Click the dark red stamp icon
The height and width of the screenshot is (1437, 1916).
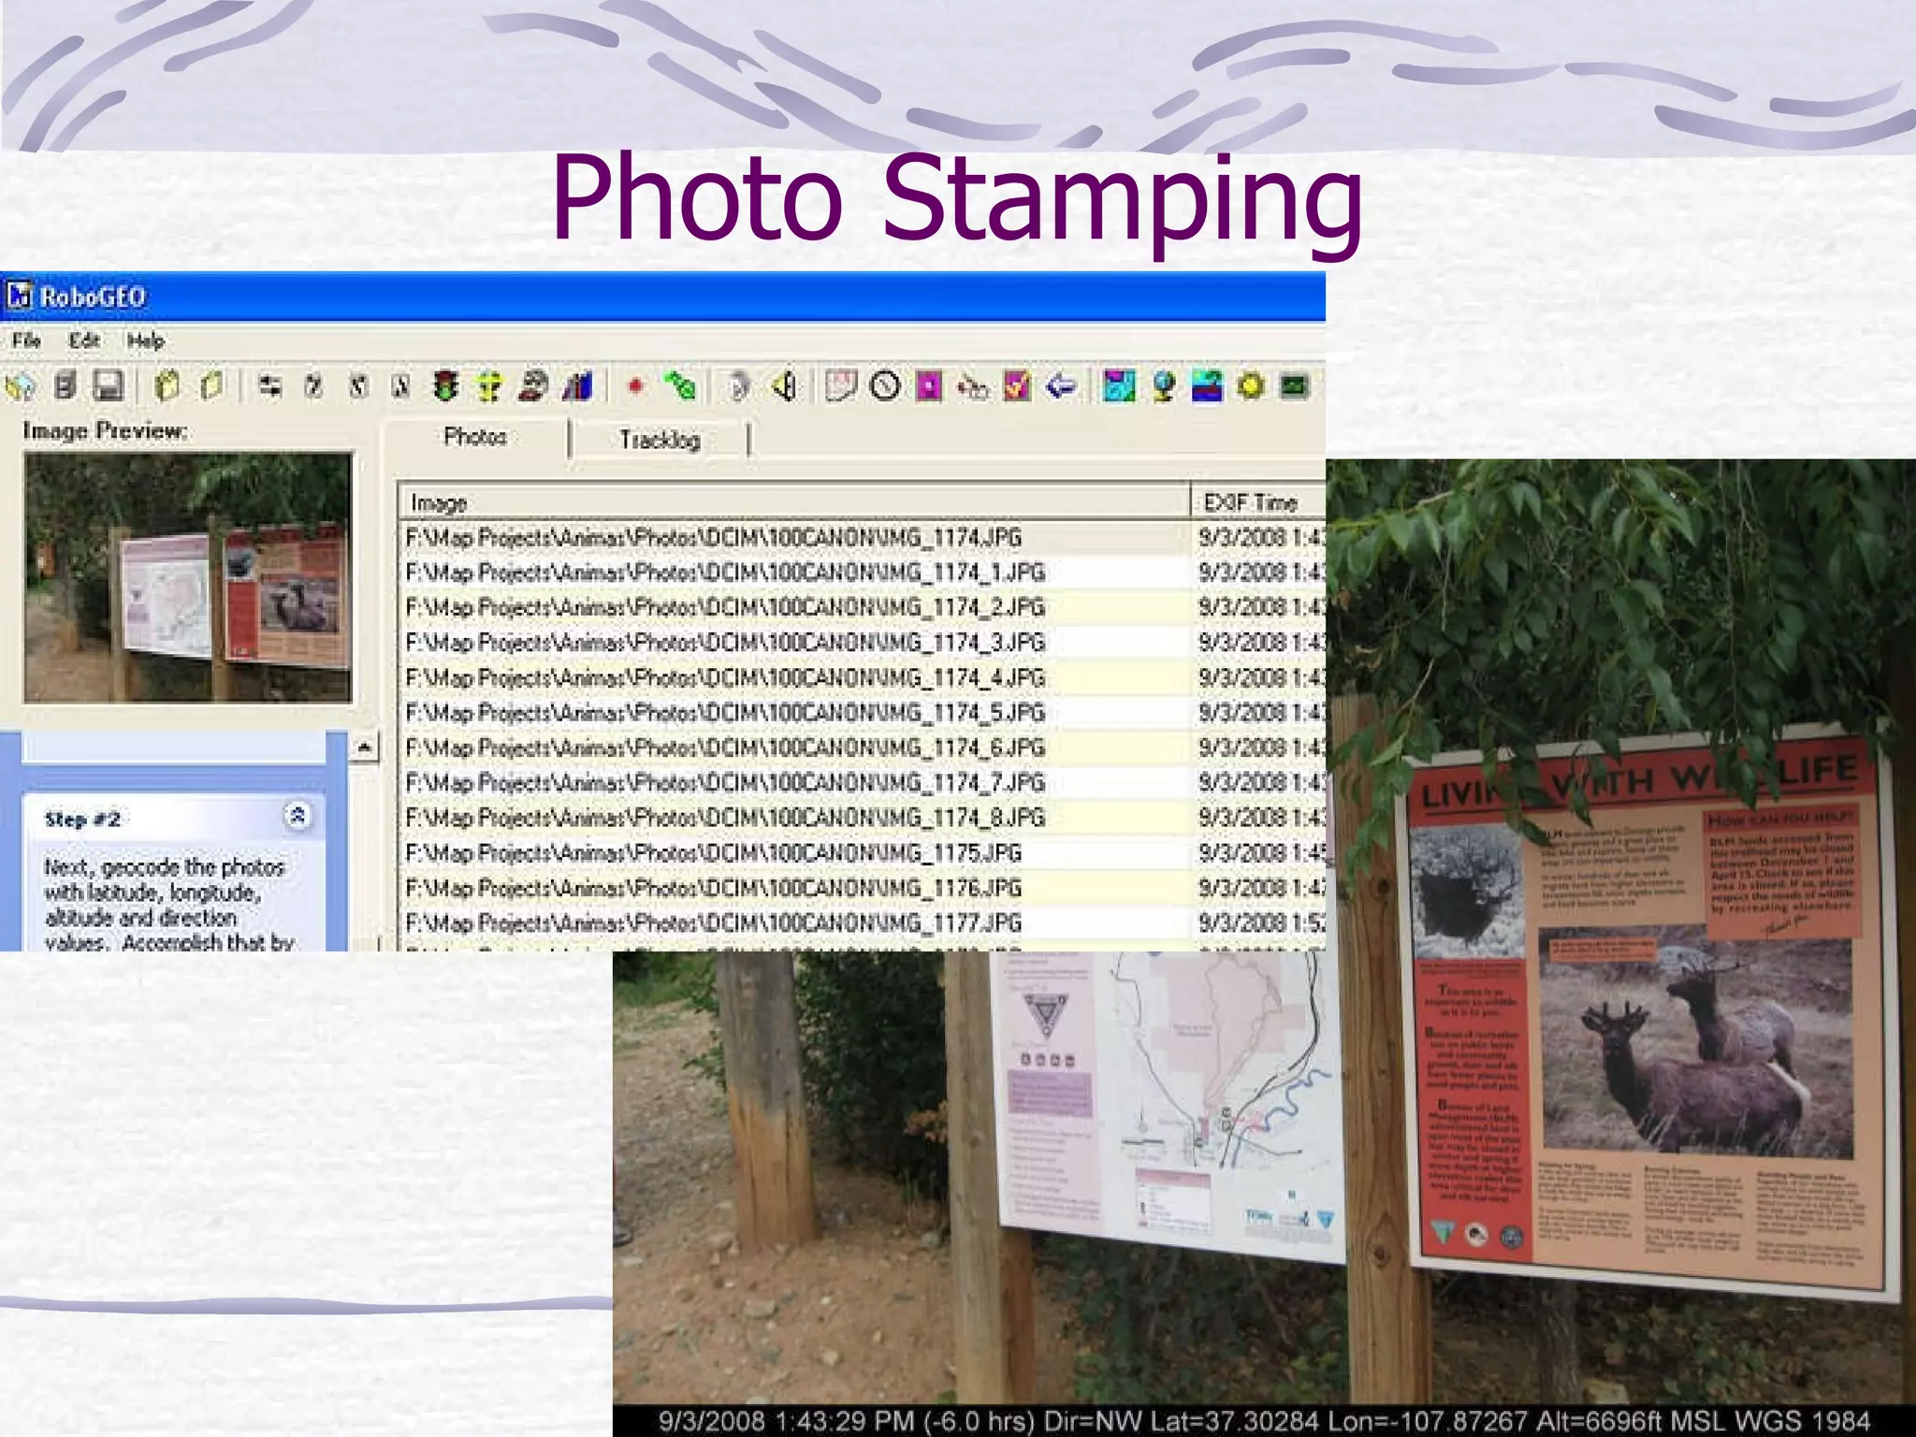click(x=533, y=385)
